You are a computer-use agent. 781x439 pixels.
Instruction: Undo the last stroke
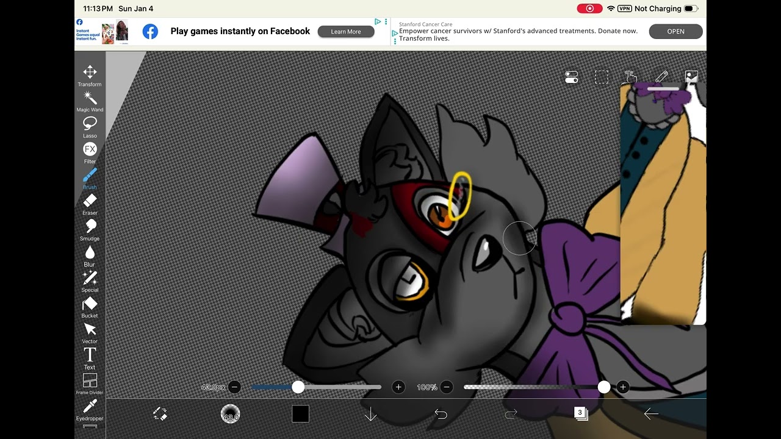coord(441,414)
